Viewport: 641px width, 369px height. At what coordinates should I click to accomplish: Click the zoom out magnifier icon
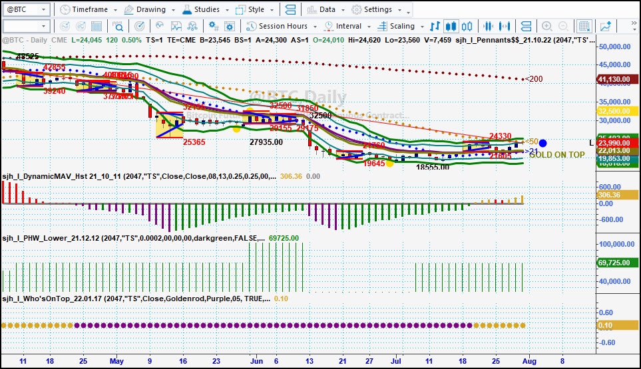pyautogui.click(x=563, y=26)
